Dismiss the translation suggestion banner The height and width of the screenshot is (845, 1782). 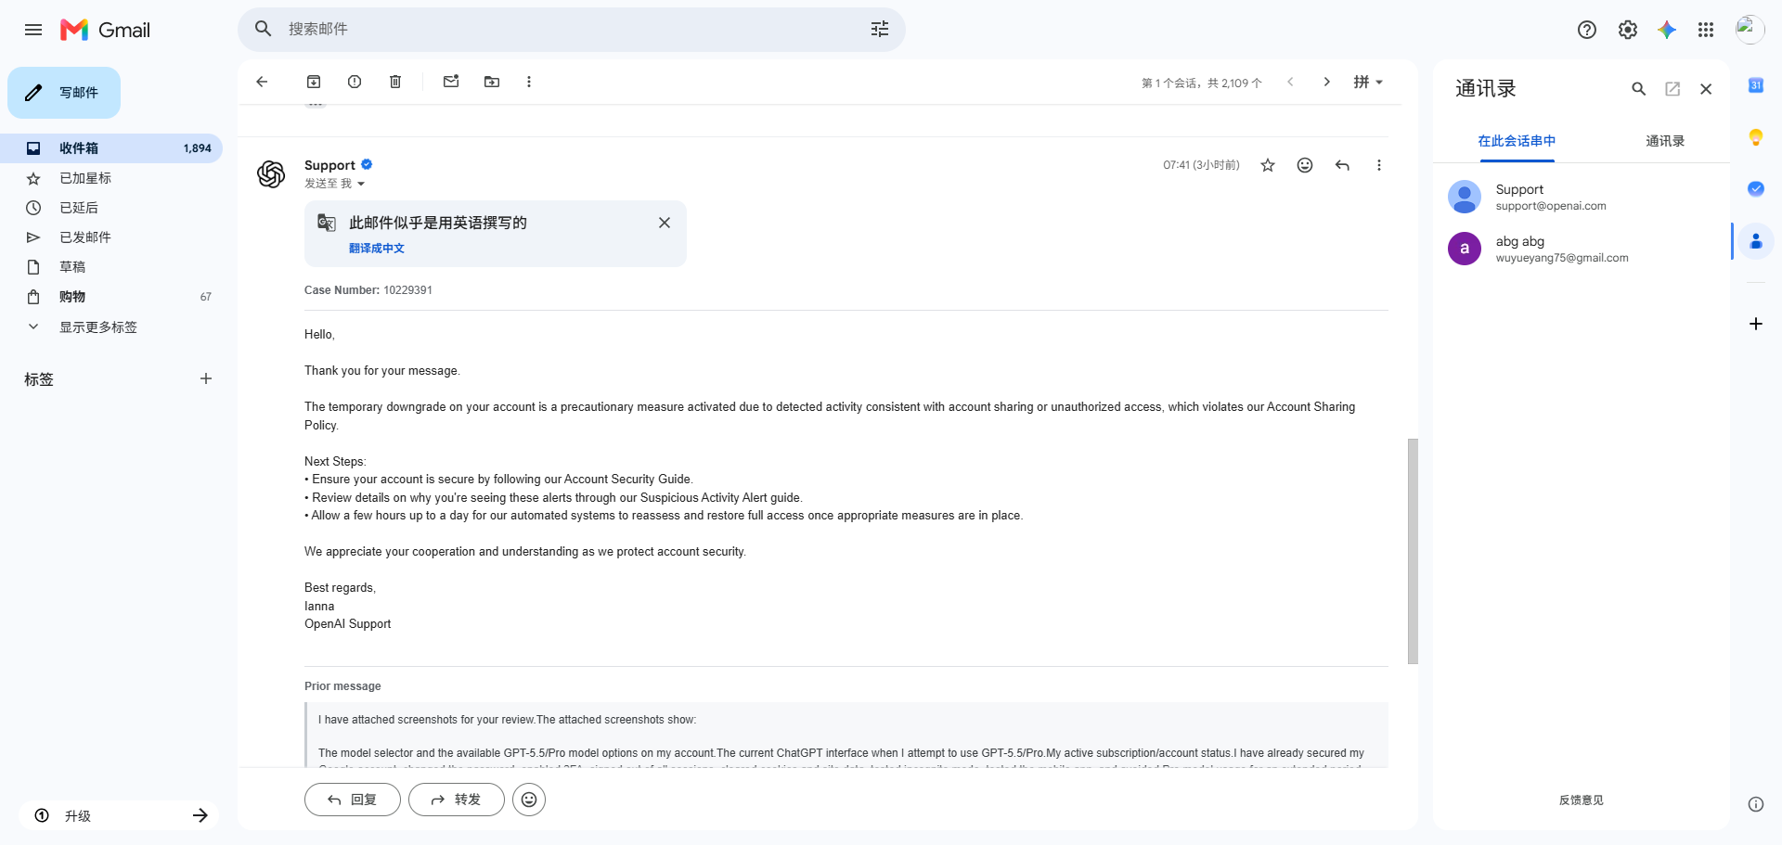665,223
